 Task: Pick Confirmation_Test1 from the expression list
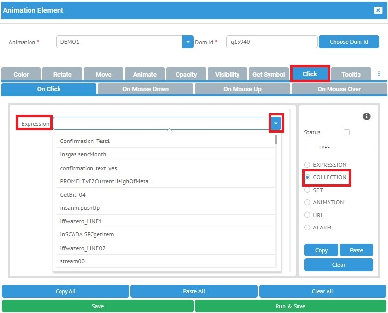coord(85,141)
